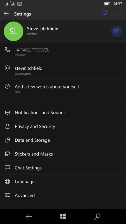Open search using the blue magnifier icon
The width and height of the screenshot is (126, 224).
point(104,14)
